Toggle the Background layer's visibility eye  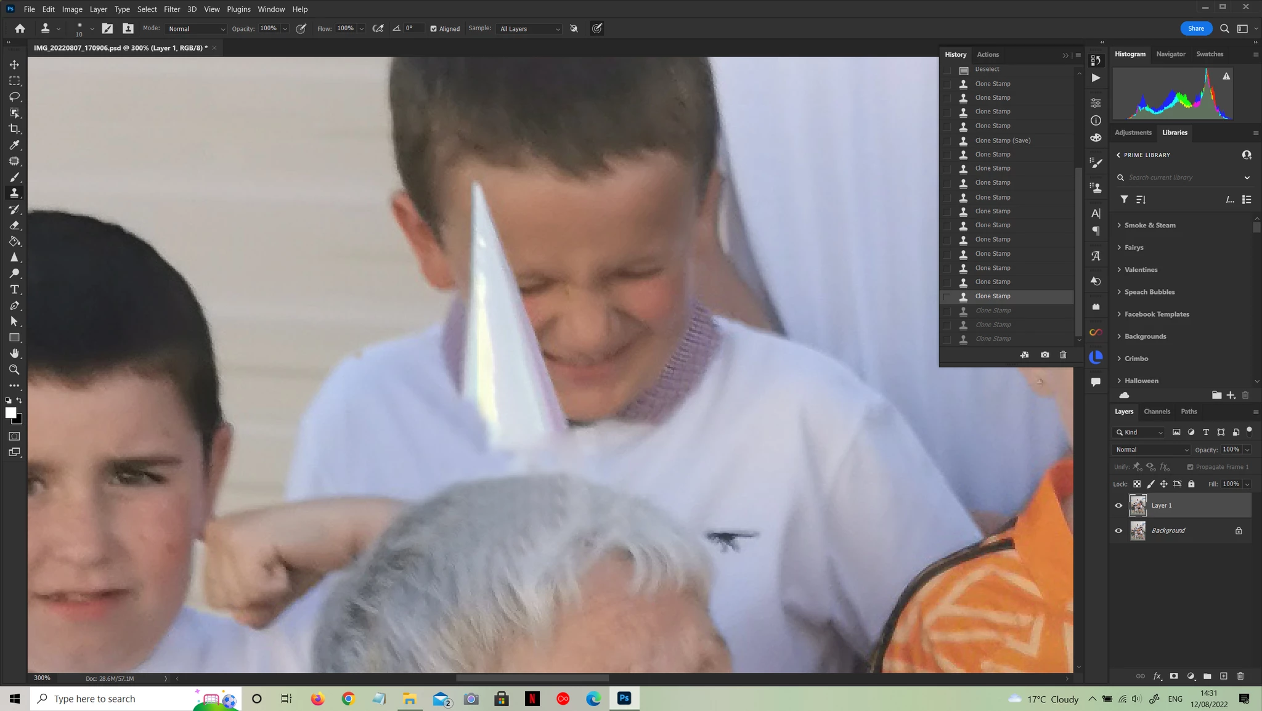pyautogui.click(x=1118, y=530)
